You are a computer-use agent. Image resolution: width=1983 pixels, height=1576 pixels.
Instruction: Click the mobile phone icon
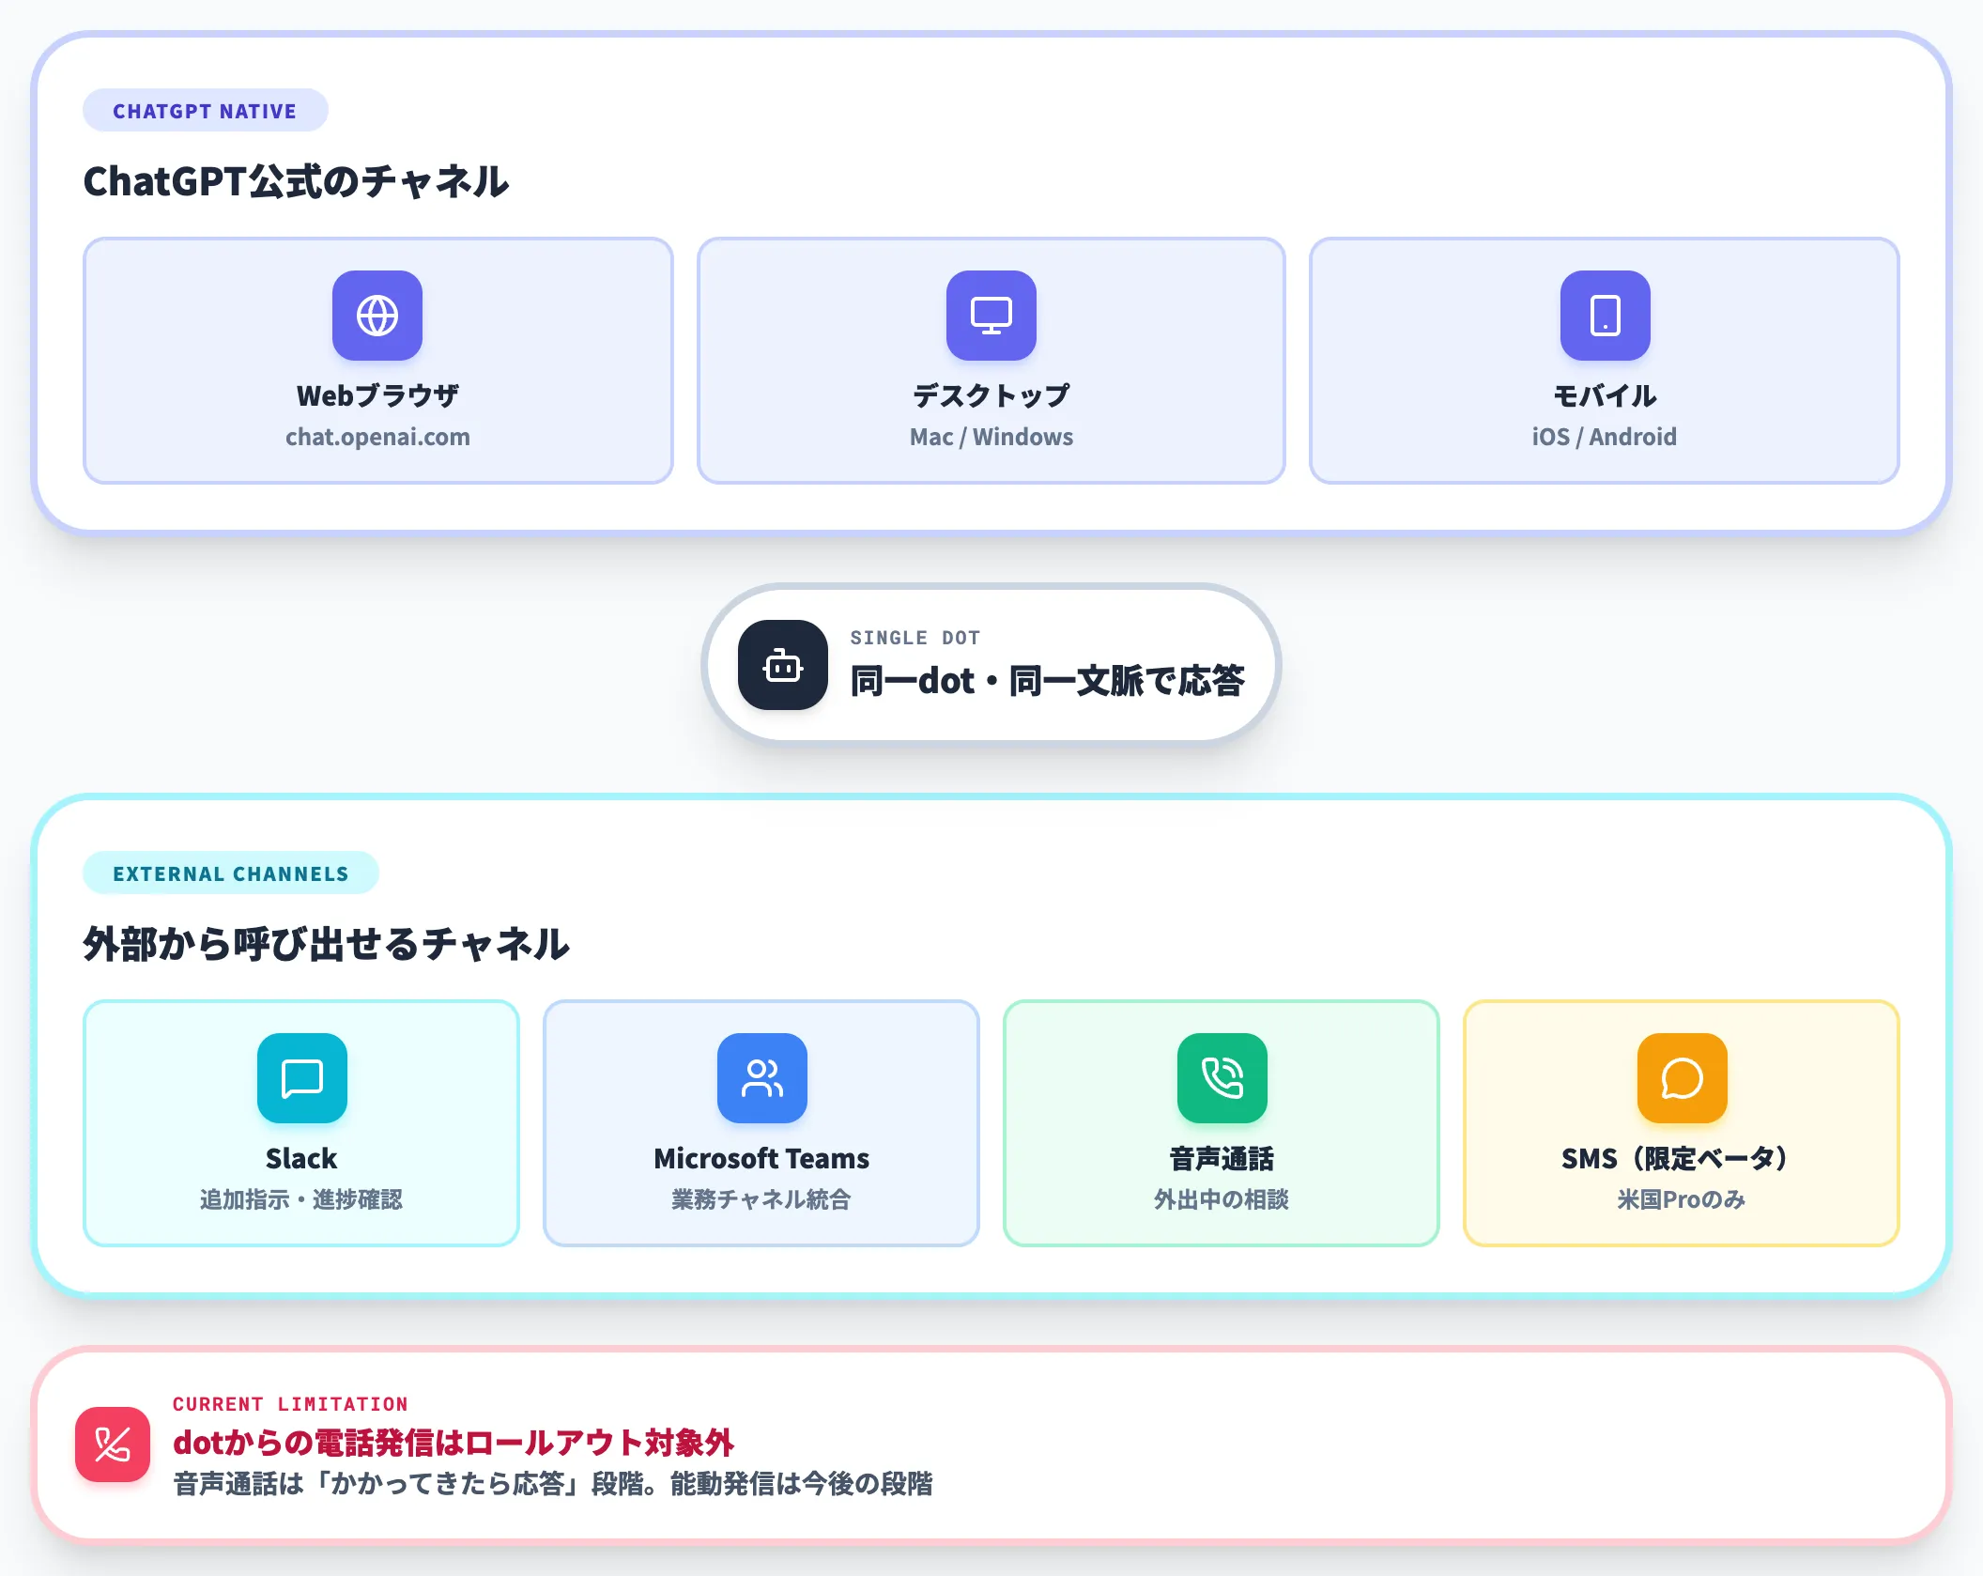pyautogui.click(x=1606, y=316)
